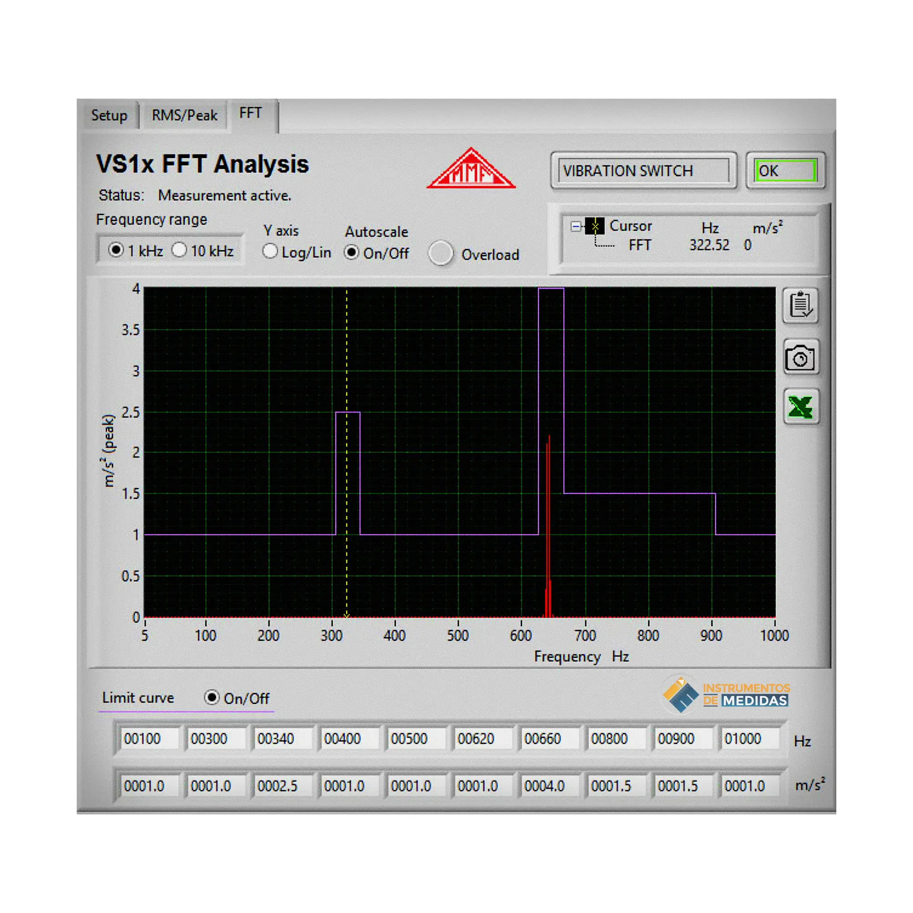
Task: Click the cursor frequency value 322.52
Action: coord(709,245)
